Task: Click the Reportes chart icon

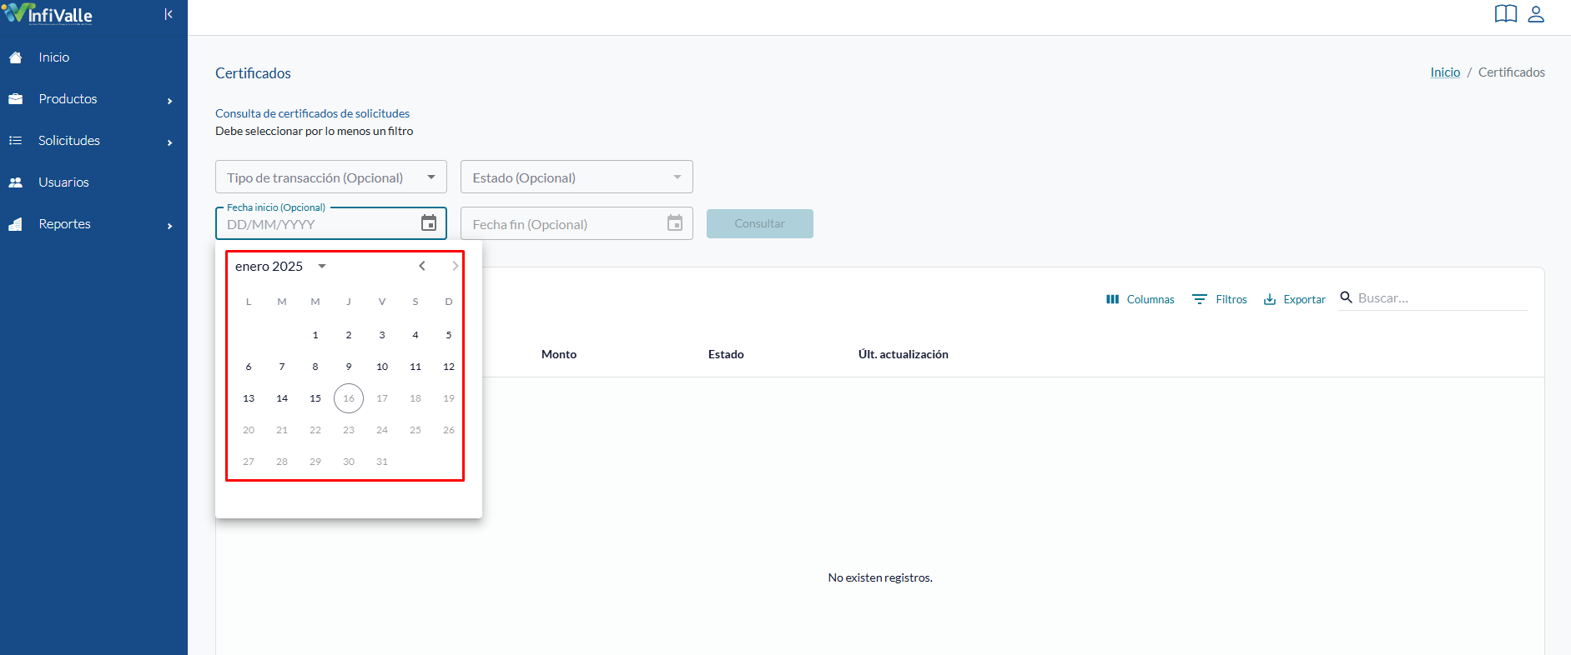Action: coord(15,224)
